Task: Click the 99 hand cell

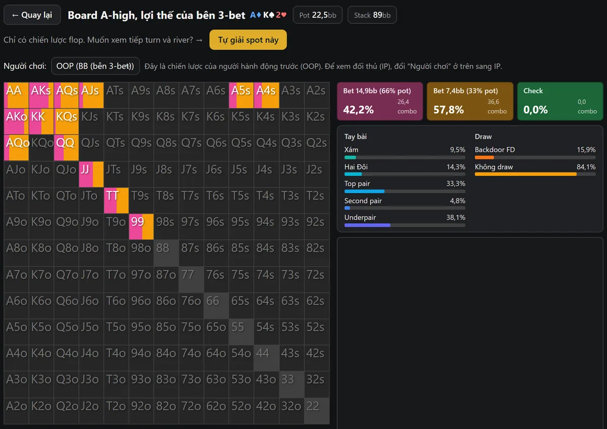Action: tap(141, 226)
